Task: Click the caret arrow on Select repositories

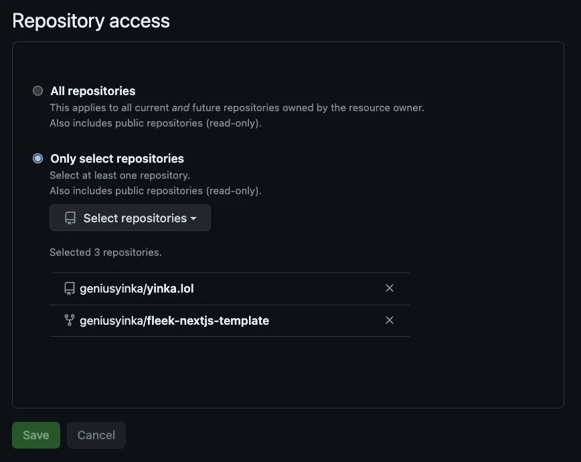Action: point(193,219)
